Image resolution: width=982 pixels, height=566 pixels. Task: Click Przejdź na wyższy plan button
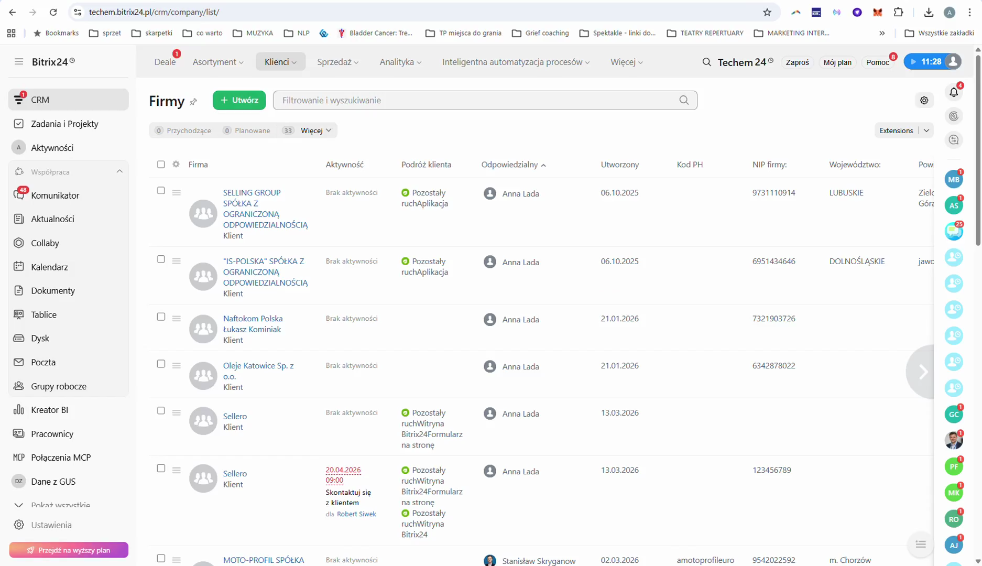coord(69,550)
